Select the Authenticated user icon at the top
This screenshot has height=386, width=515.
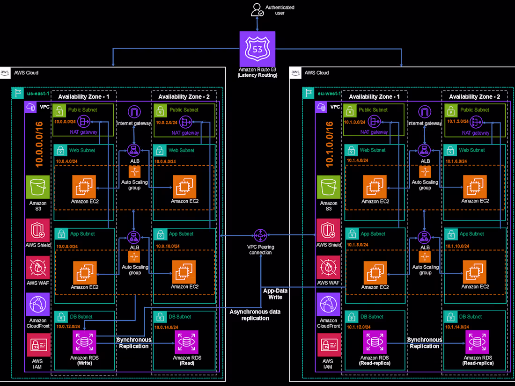click(257, 9)
